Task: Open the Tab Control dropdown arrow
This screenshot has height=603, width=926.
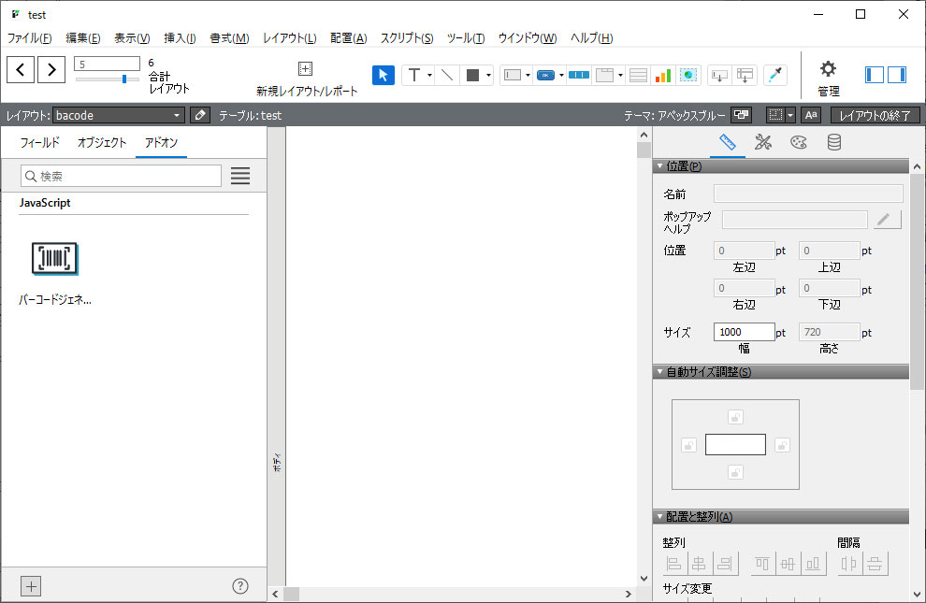Action: 620,76
